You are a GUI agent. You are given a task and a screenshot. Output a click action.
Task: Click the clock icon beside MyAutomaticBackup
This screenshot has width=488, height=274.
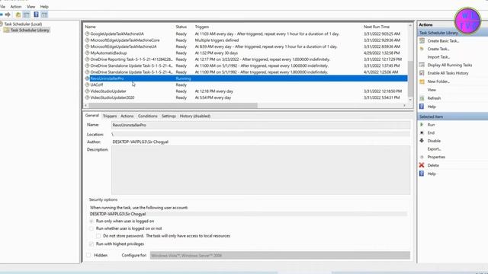(x=87, y=53)
